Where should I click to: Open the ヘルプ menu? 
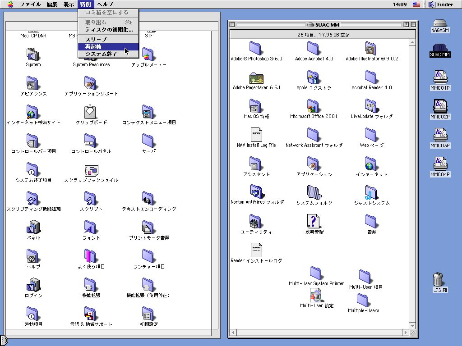point(105,4)
